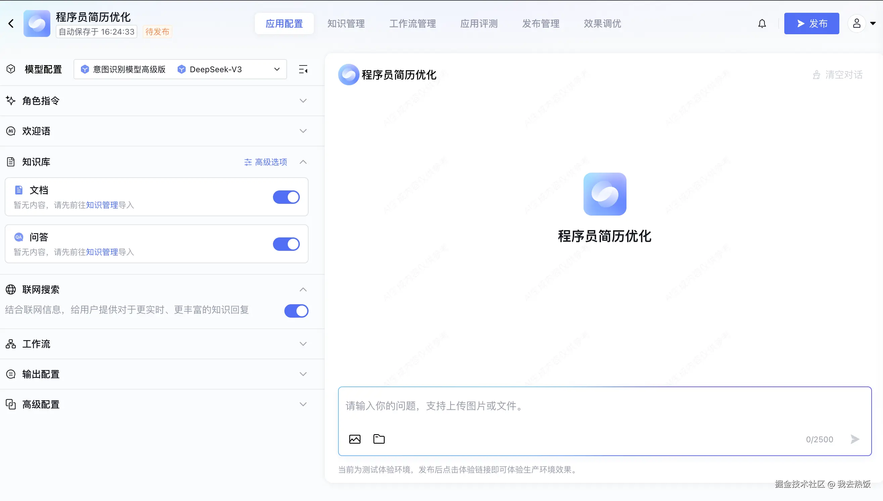
Task: Disable the 联网搜索 toggle
Action: [x=296, y=311]
